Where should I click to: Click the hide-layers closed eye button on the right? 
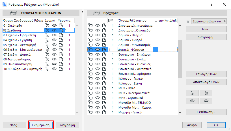206,101
